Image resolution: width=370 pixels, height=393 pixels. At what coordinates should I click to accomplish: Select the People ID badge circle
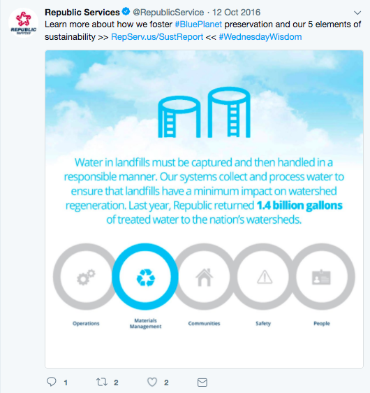coord(322,277)
